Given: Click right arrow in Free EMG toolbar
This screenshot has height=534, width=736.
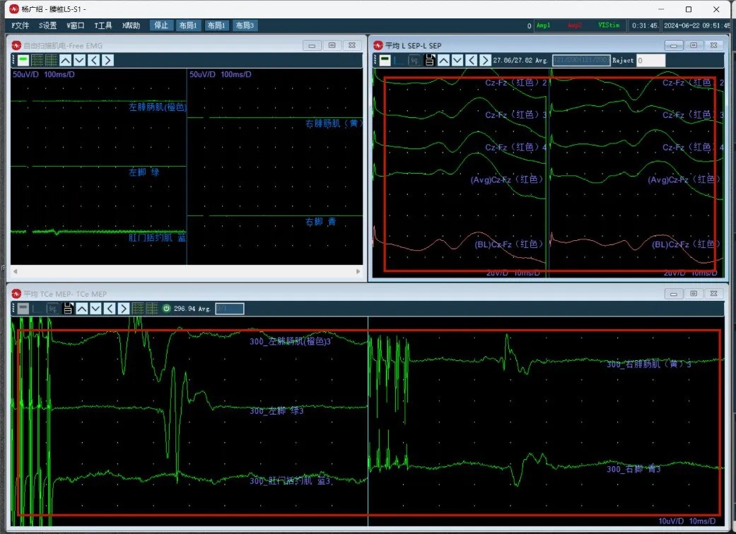Looking at the screenshot, I should pyautogui.click(x=107, y=60).
